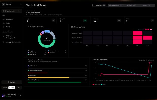157x100 pixels.
Task: Open the Settings tab
Action: (x=147, y=5)
